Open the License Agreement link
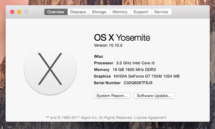 click(x=150, y=118)
